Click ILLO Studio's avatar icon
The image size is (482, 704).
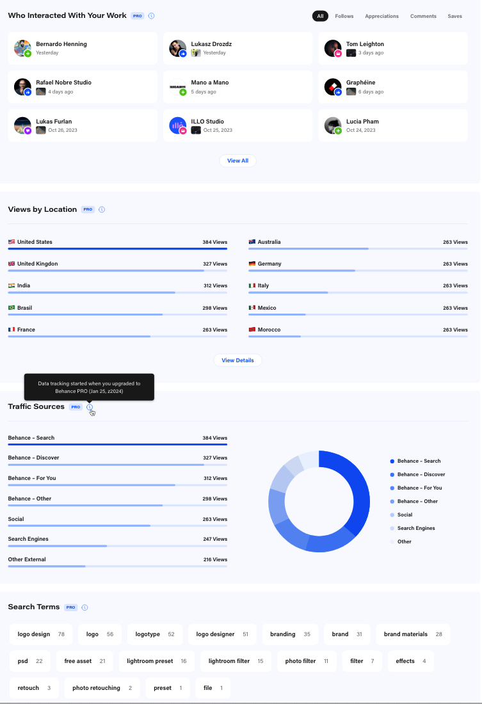click(177, 125)
